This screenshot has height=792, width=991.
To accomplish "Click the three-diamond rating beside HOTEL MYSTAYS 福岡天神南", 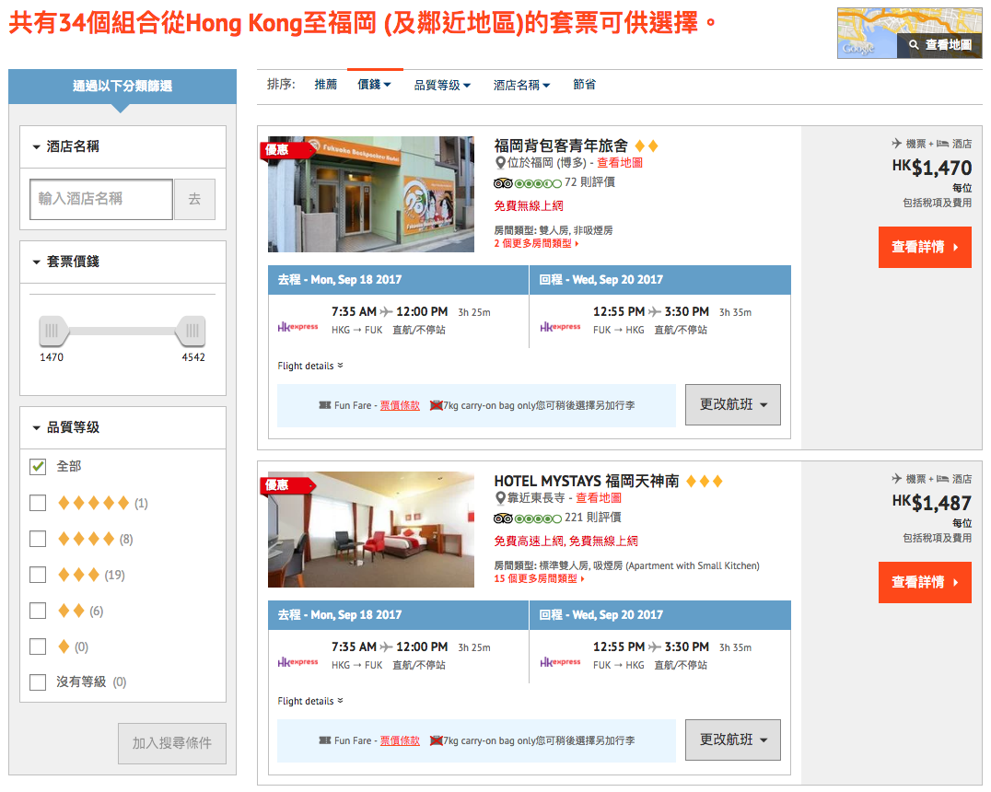I will pos(704,481).
